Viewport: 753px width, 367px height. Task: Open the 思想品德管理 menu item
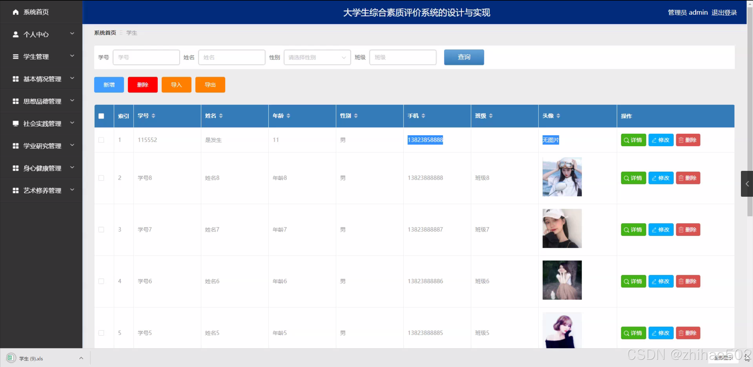(x=42, y=101)
